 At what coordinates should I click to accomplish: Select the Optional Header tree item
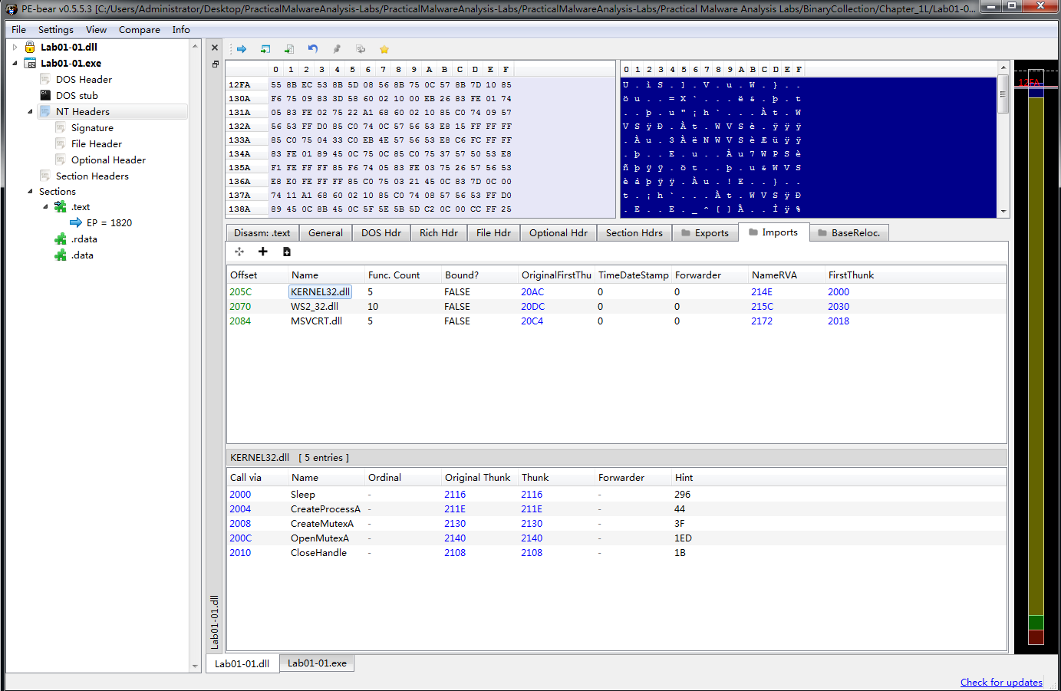(108, 160)
